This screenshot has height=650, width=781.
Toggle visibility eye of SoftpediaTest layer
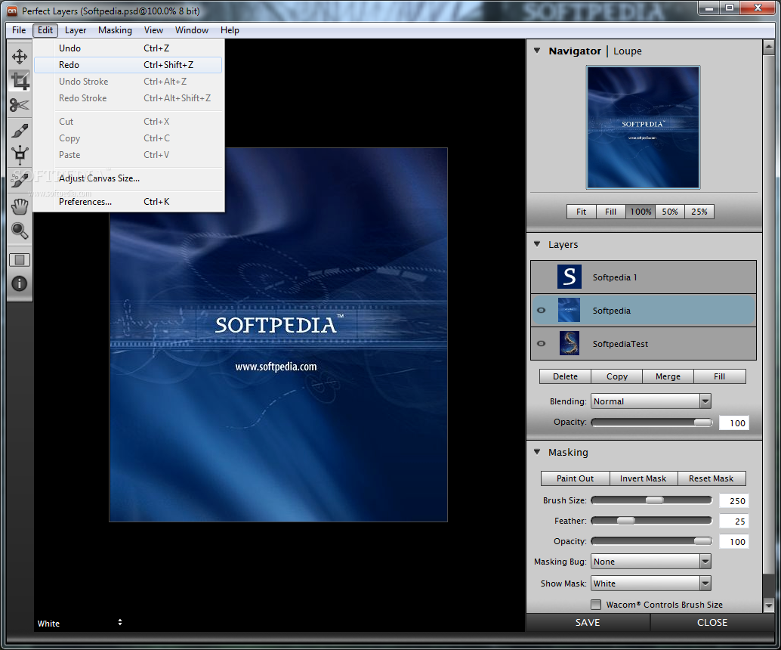coord(541,343)
